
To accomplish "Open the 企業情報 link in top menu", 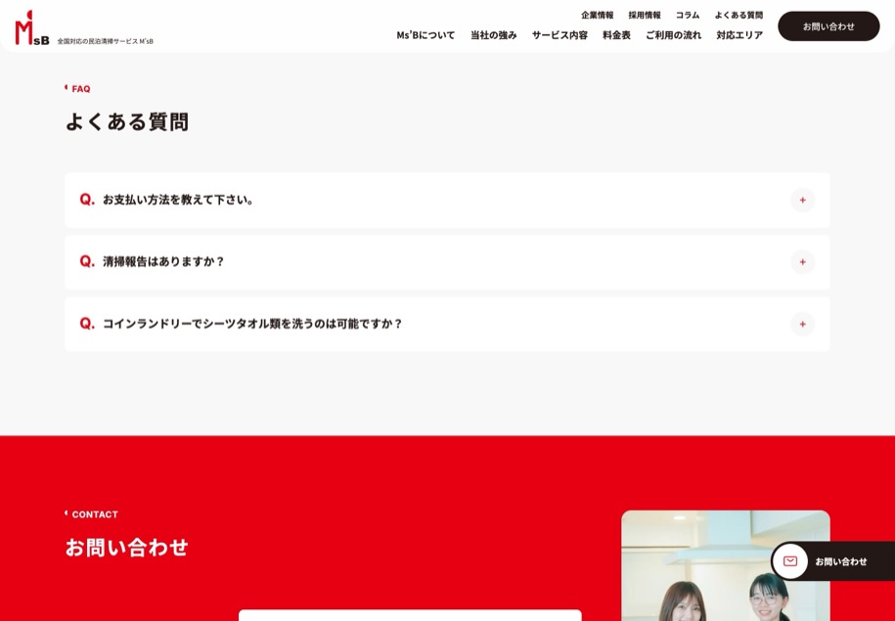I will pyautogui.click(x=597, y=16).
